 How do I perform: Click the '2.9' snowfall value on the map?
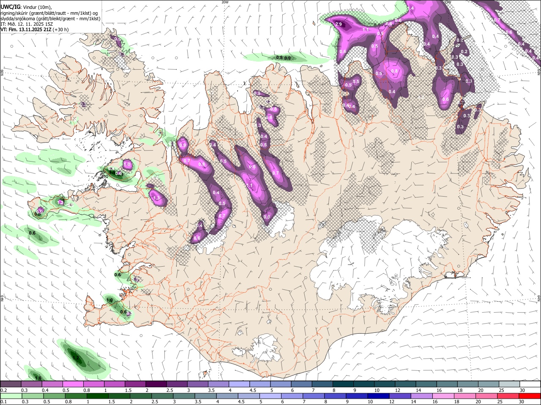click(339, 24)
